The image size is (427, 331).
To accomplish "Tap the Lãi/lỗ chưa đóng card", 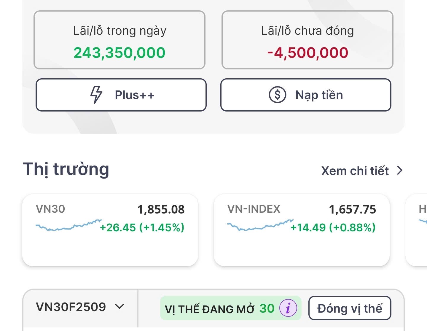I will 307,40.
